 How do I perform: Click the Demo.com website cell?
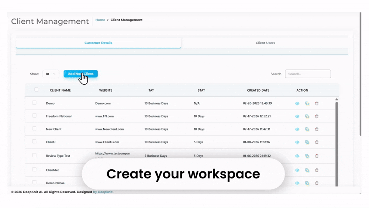[103, 103]
